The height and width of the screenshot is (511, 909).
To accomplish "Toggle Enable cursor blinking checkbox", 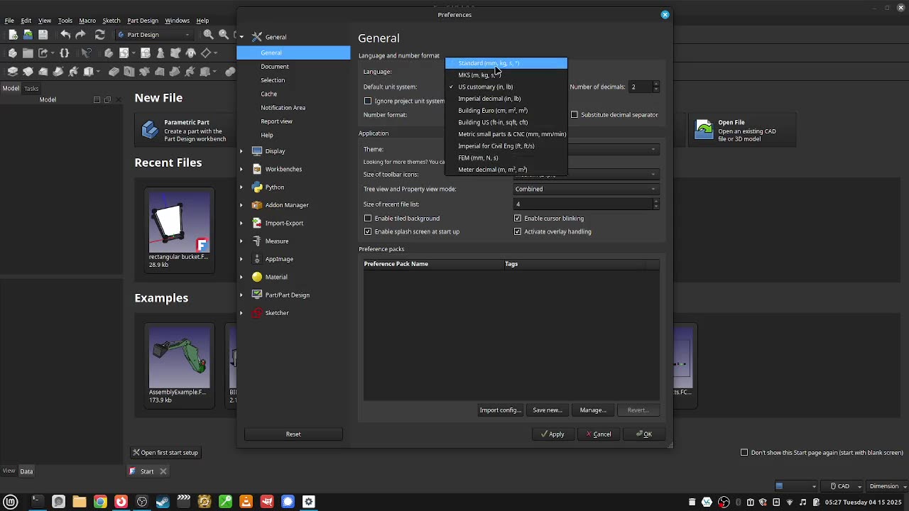I will tap(518, 218).
